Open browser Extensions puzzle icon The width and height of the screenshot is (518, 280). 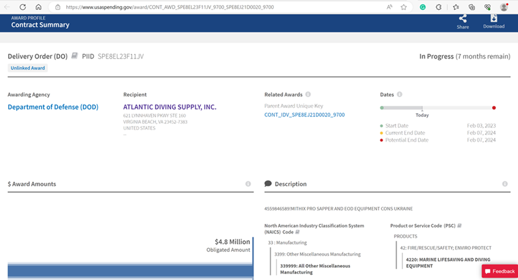(439, 7)
